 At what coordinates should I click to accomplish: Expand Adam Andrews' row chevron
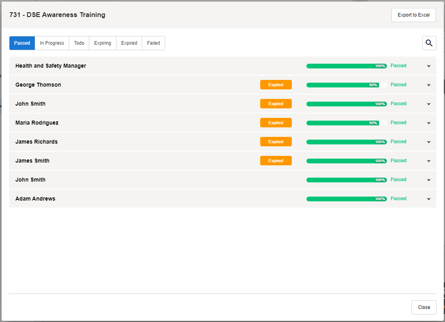(428, 199)
